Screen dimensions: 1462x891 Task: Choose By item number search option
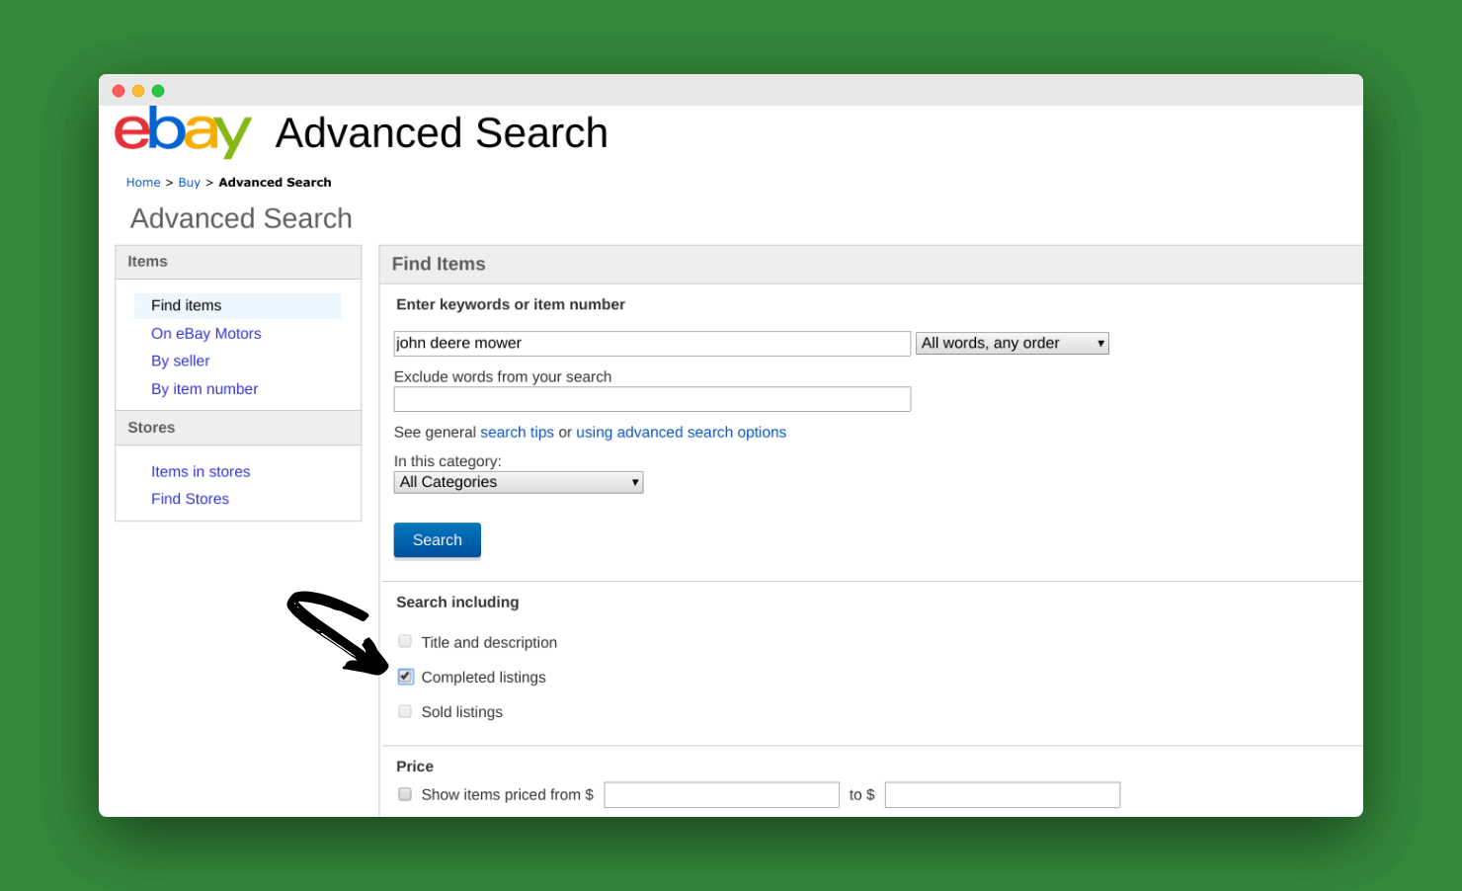pos(204,389)
